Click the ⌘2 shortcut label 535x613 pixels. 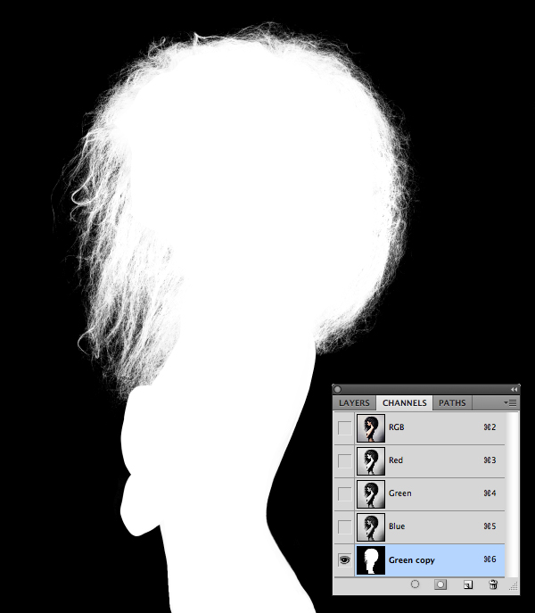(490, 427)
